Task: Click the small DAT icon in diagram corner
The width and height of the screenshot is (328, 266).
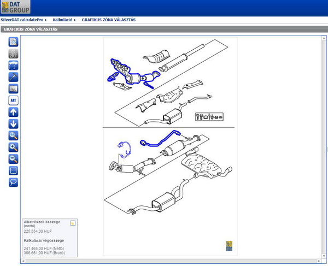Action: point(229,245)
